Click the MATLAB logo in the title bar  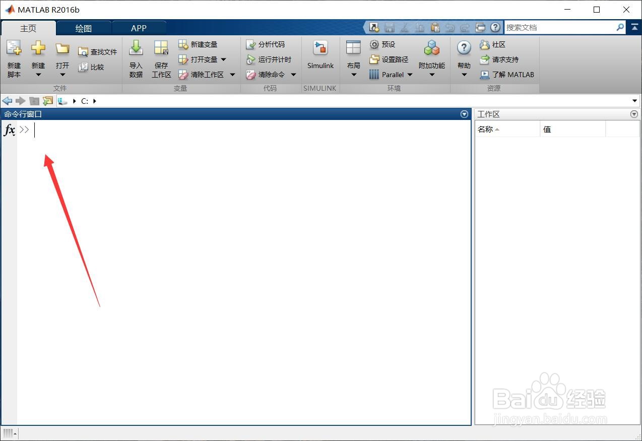[x=10, y=10]
